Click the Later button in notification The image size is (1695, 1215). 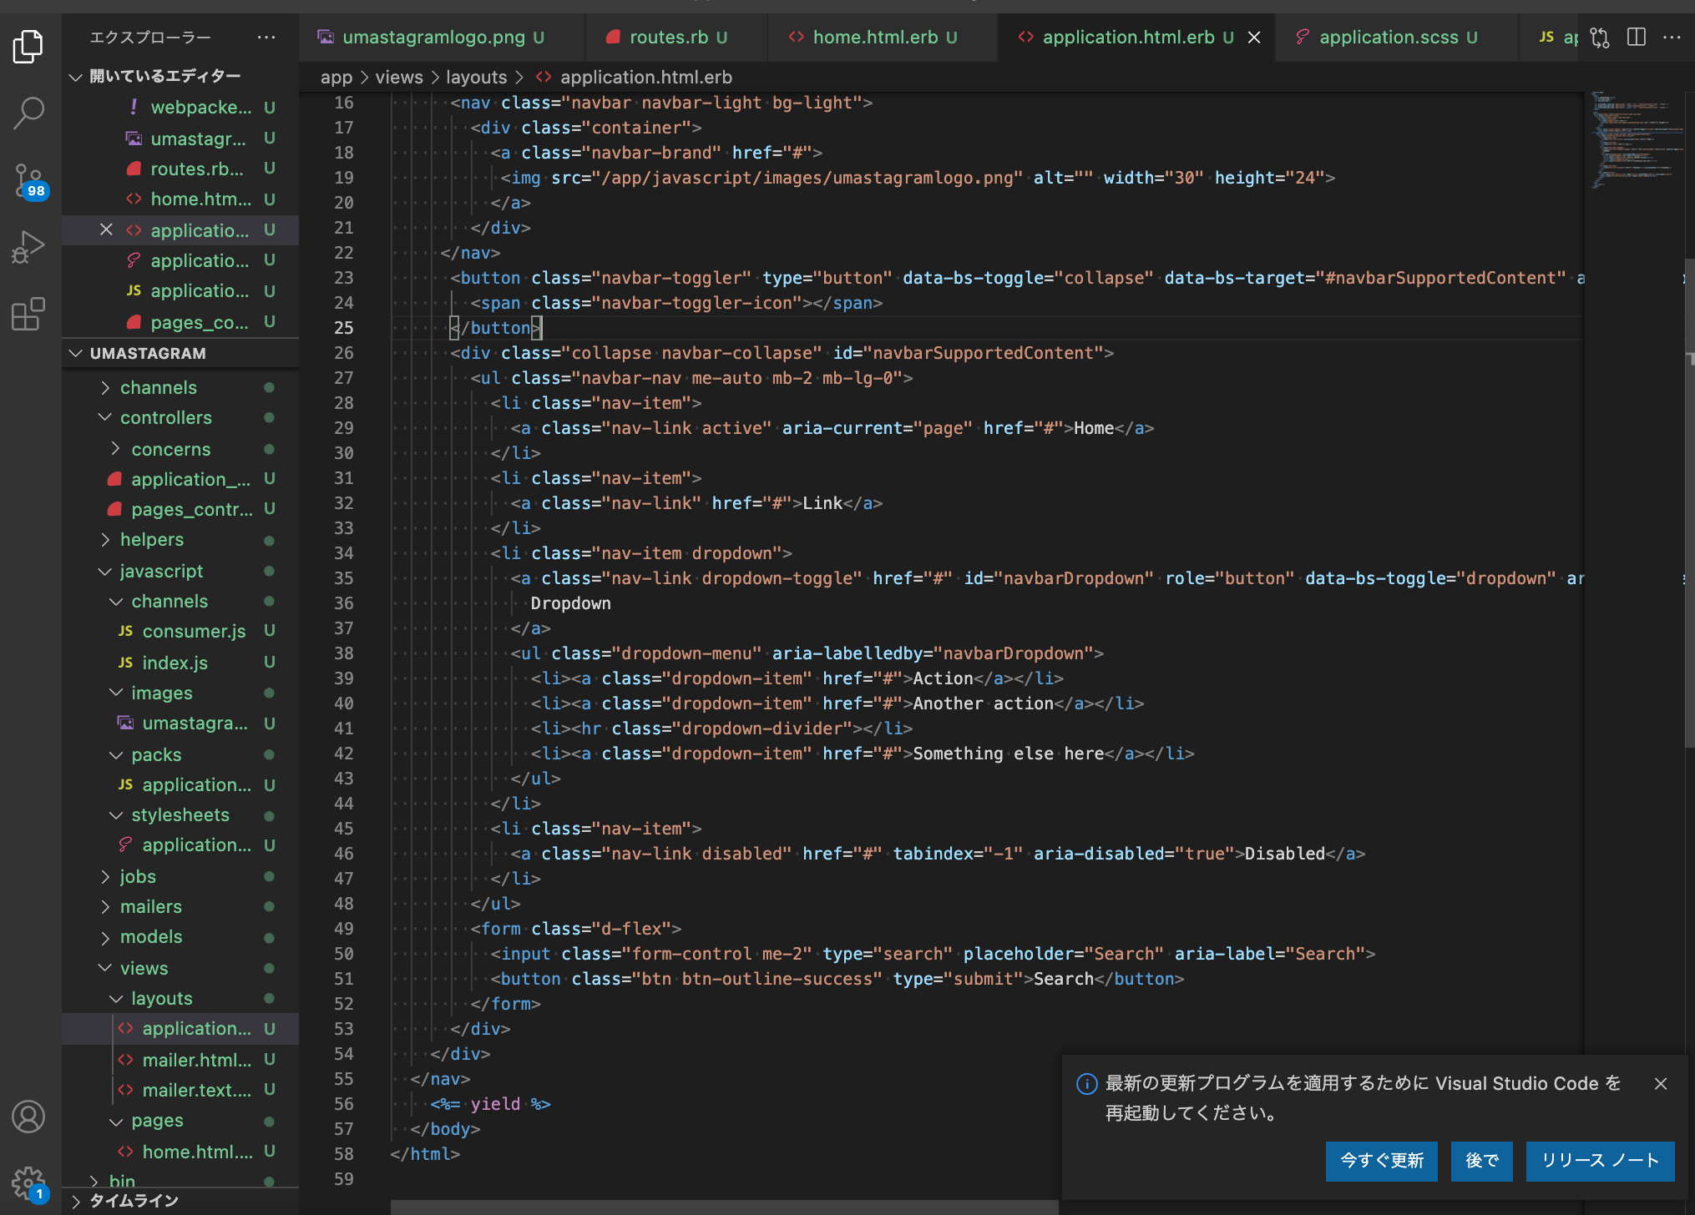click(x=1482, y=1161)
